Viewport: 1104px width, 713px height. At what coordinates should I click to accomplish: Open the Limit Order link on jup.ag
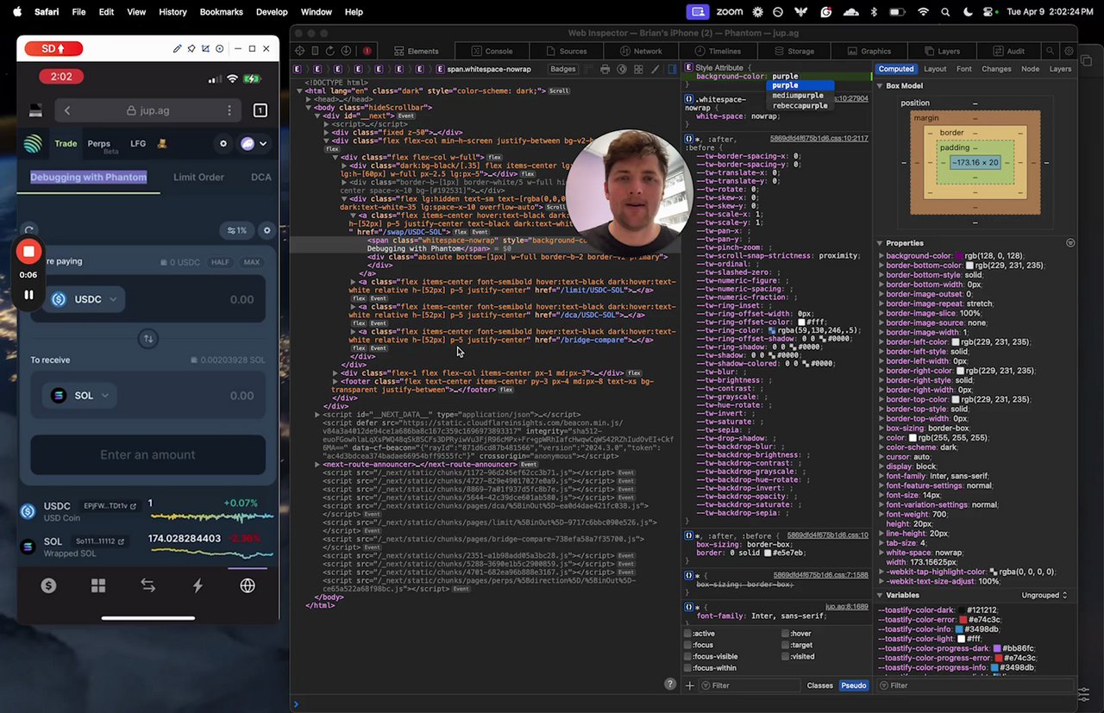click(x=198, y=177)
